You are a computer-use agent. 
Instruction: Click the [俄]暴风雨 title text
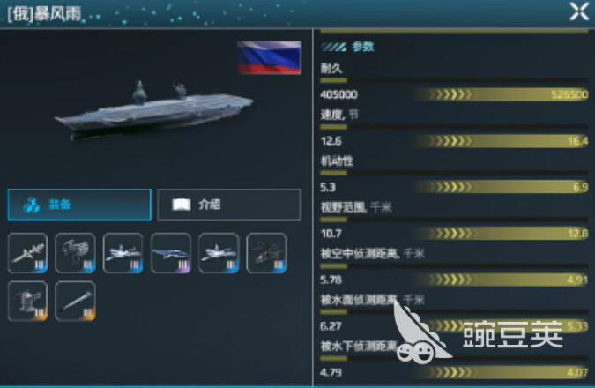[44, 14]
